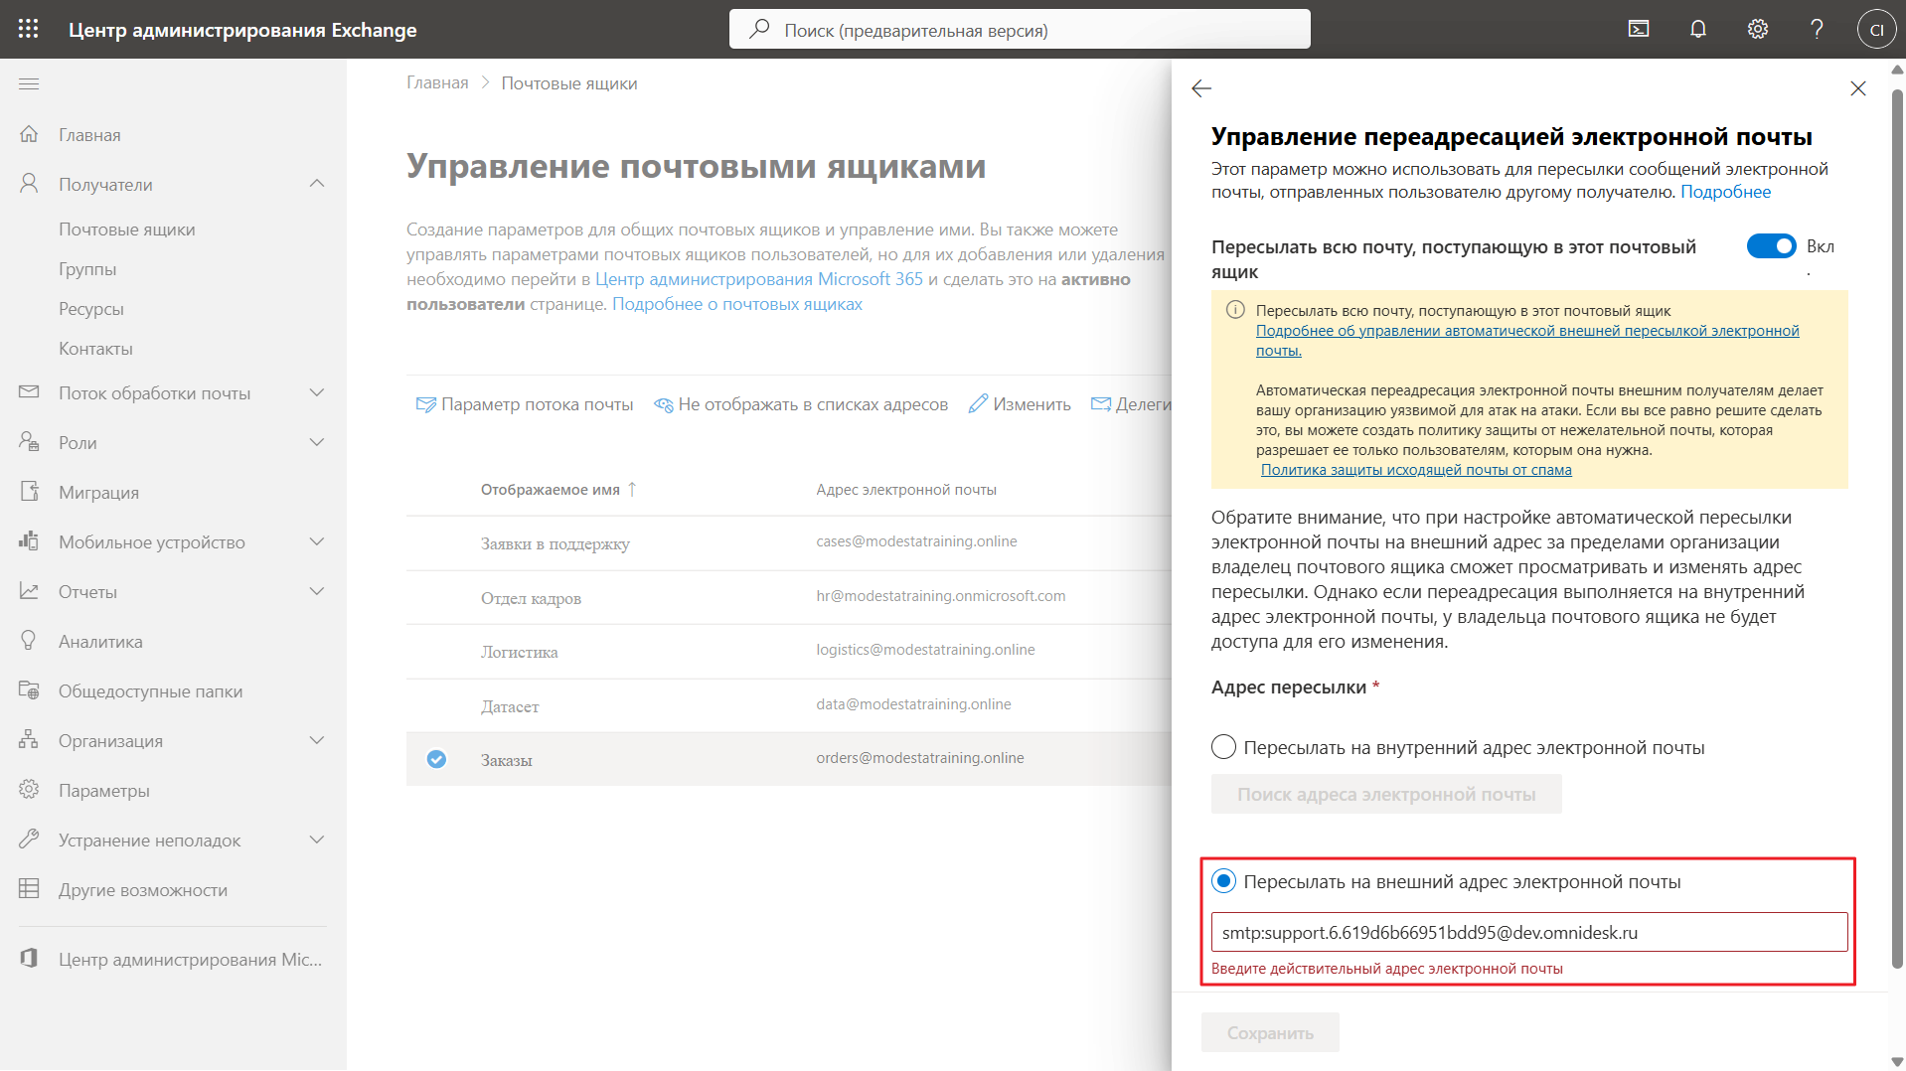
Task: Click the Поток обработки почты envelope icon
Action: click(x=29, y=392)
